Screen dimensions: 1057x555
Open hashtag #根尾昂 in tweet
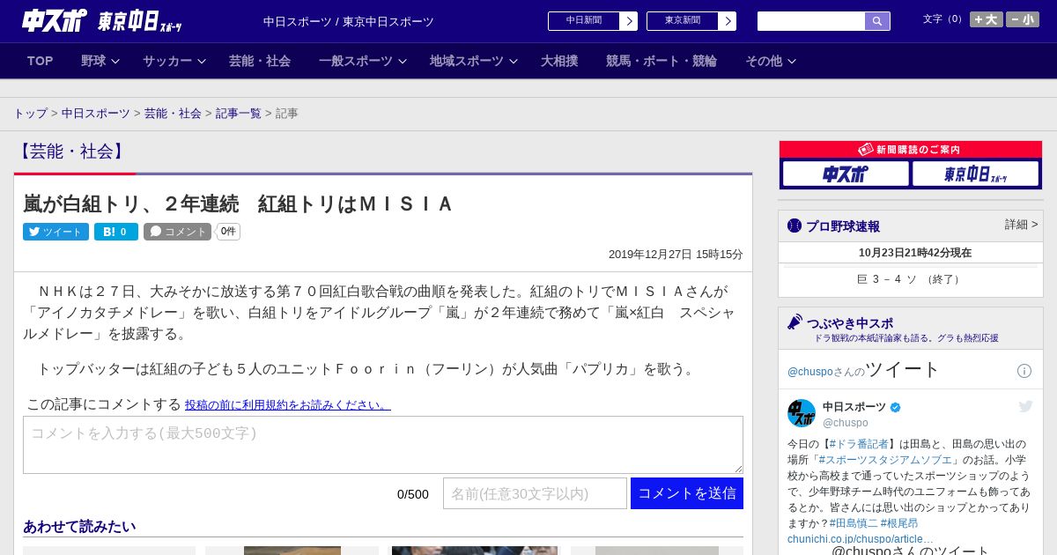(x=899, y=523)
